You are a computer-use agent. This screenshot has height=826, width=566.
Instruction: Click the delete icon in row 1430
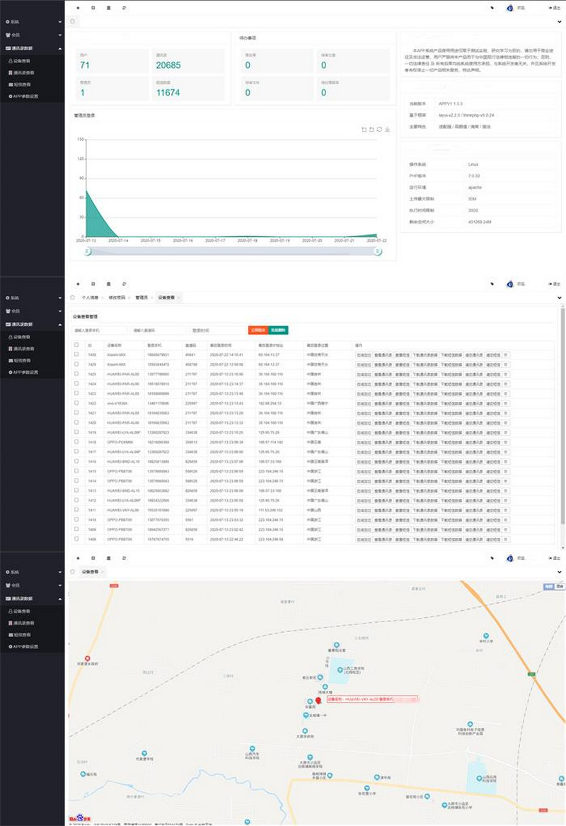(x=505, y=355)
